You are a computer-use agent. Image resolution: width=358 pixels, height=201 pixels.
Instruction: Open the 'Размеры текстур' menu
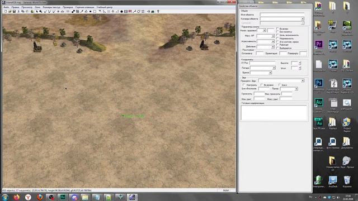(51, 7)
